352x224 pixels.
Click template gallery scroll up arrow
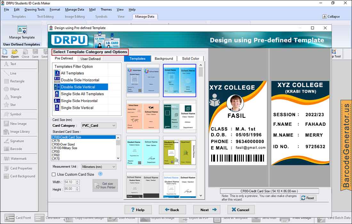[x=201, y=65]
